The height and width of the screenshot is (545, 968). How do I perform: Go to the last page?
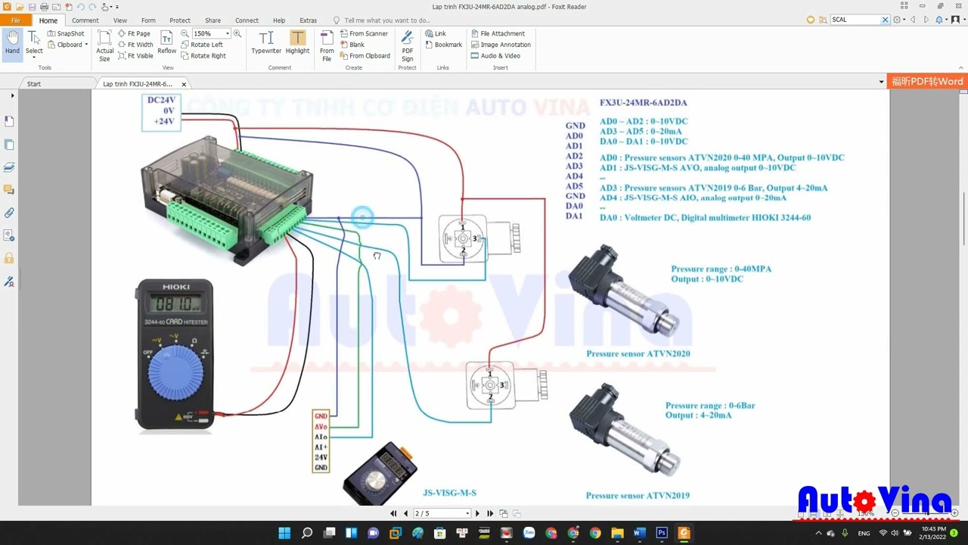tap(490, 513)
